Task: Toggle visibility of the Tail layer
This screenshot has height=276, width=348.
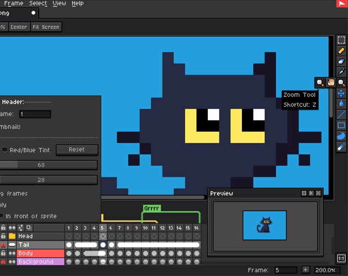Action: tap(12, 245)
